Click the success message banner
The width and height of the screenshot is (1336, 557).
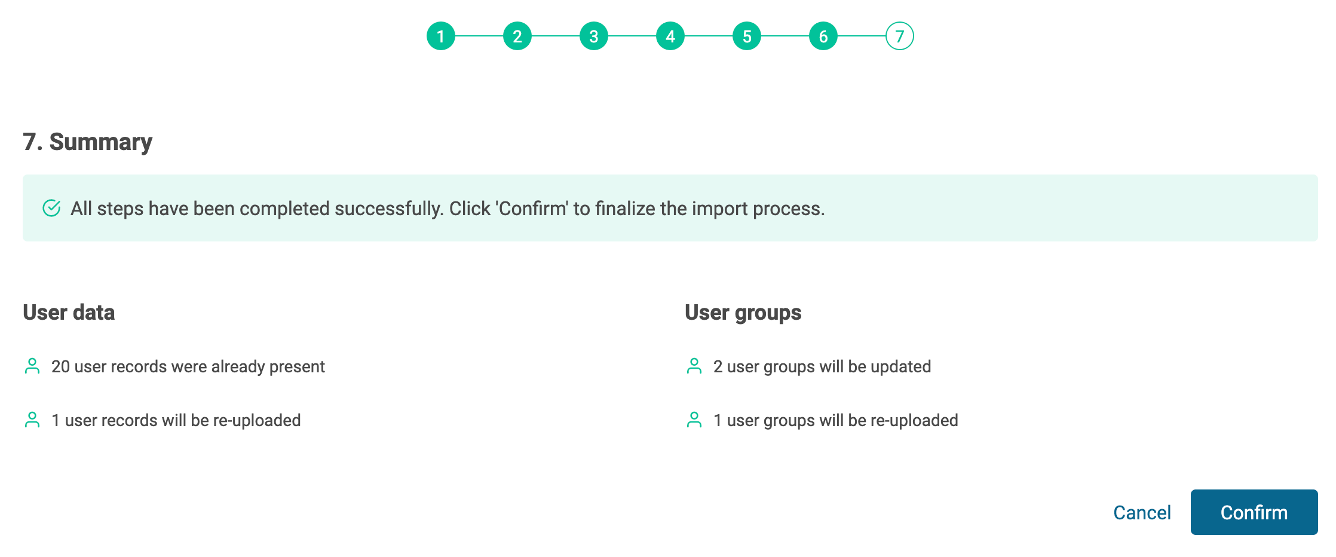tap(669, 208)
